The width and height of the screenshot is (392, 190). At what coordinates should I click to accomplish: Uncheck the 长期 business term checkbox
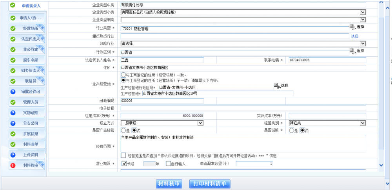(124, 163)
